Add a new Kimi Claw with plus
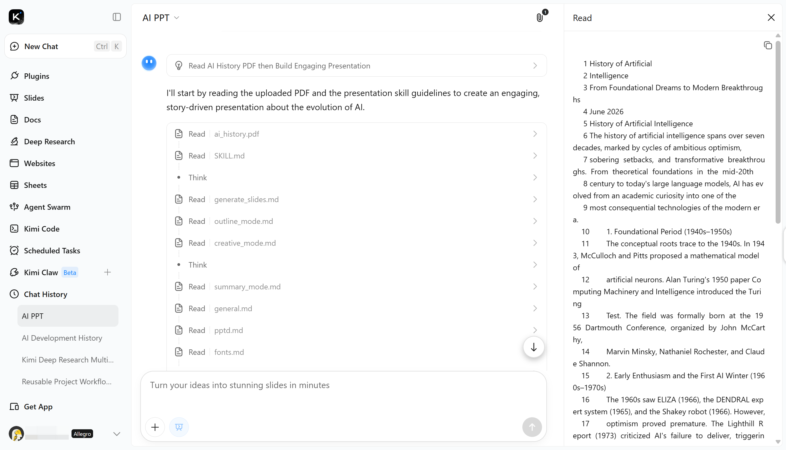786x450 pixels. [108, 272]
